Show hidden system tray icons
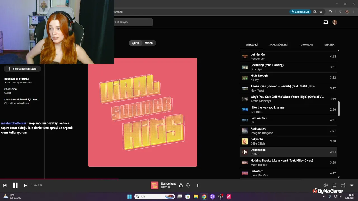 tap(324, 197)
